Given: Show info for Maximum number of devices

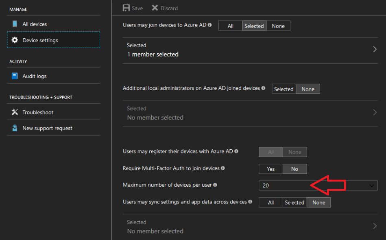Looking at the screenshot, I should coord(215,185).
